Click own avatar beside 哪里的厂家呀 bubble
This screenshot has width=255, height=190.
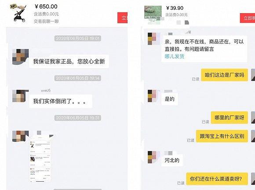point(253,117)
